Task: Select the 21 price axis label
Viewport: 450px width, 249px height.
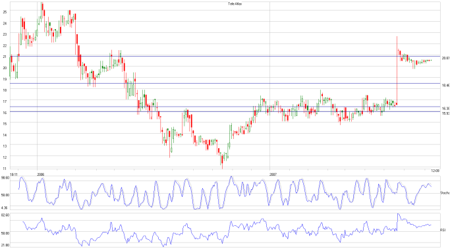Action: pos(5,57)
